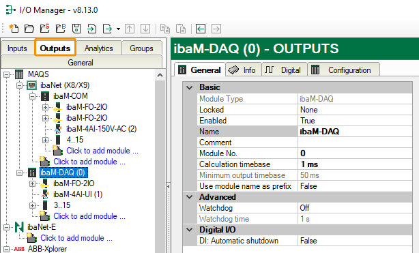This screenshot has width=419, height=253.
Task: Click the Export toolbar icon
Action: coord(107,29)
